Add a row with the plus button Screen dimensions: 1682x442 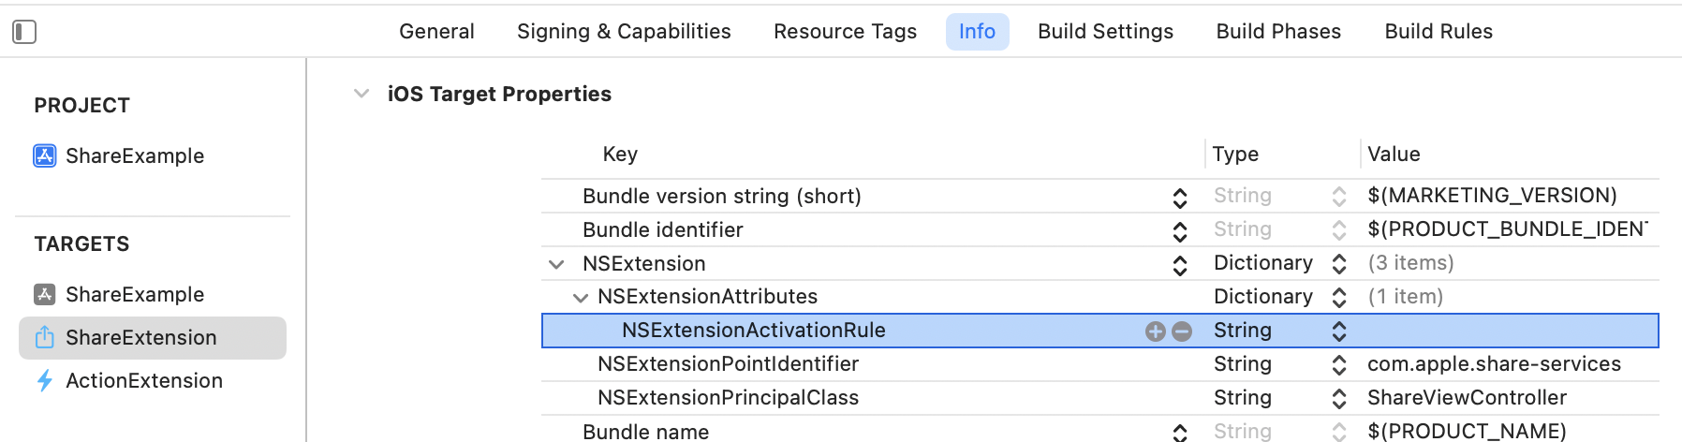click(1156, 331)
